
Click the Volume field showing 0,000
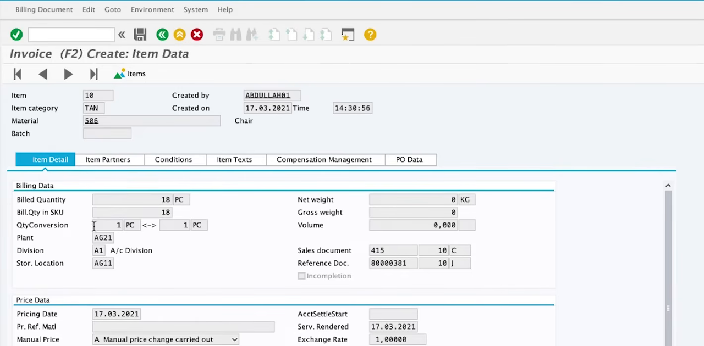click(414, 225)
